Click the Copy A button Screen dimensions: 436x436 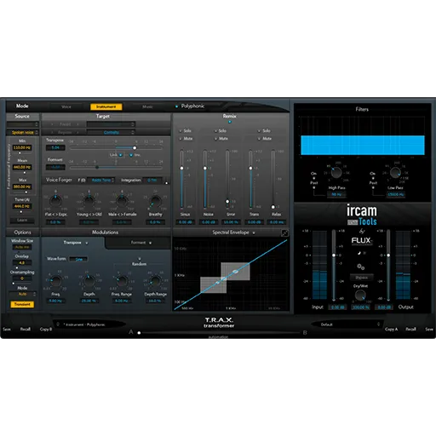[x=391, y=330]
